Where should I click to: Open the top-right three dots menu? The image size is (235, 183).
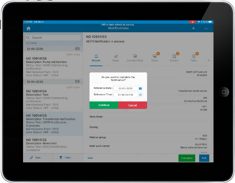click(x=206, y=29)
